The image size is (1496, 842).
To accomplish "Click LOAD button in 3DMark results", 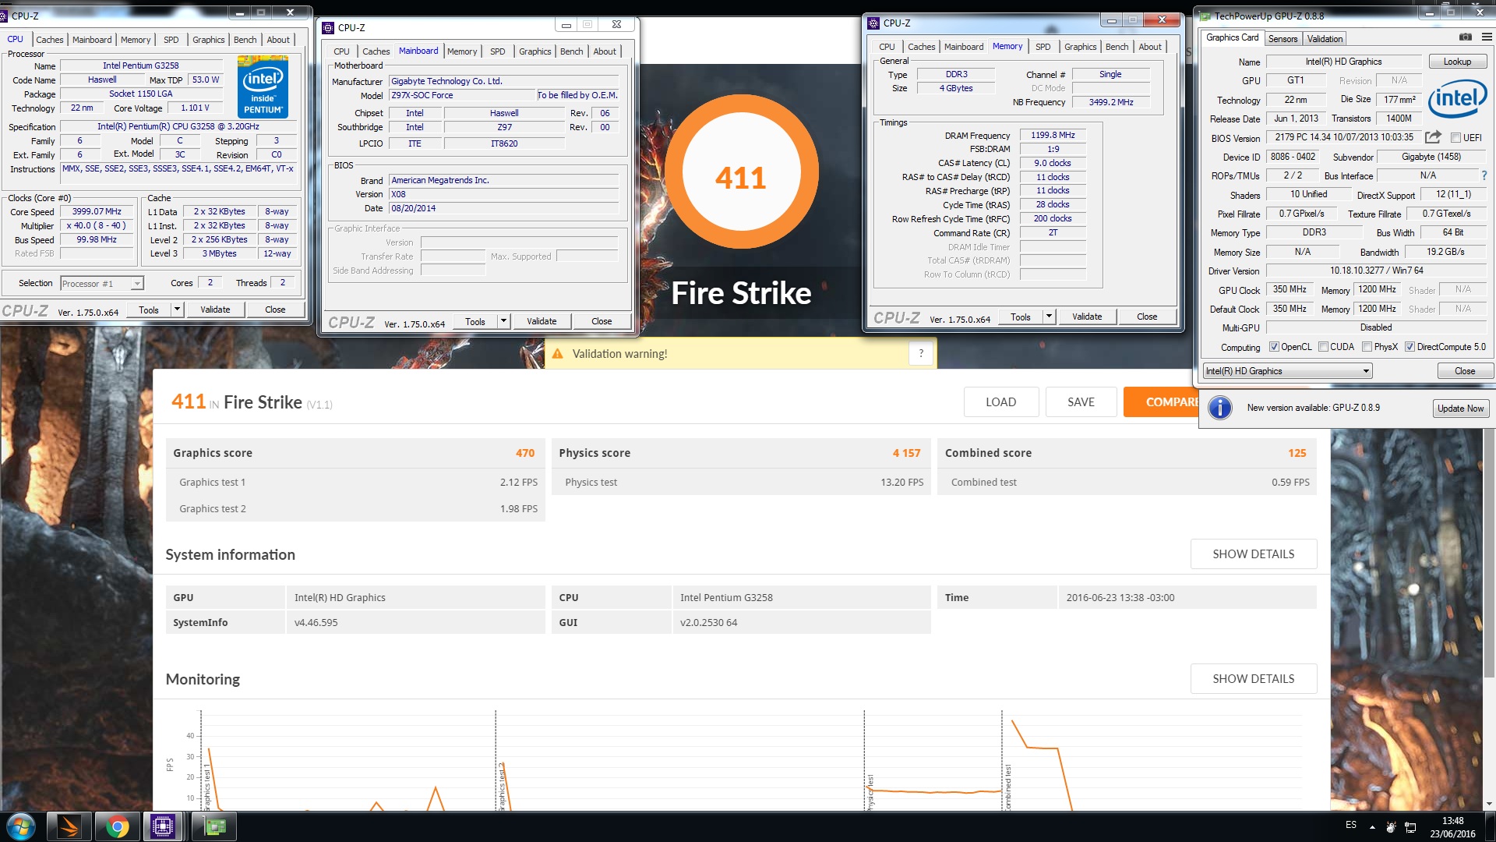I will [x=1000, y=402].
